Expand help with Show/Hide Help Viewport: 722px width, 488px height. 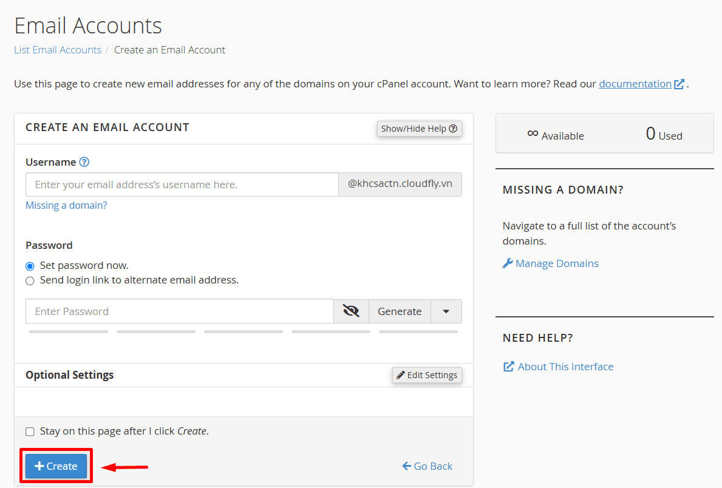coord(419,128)
